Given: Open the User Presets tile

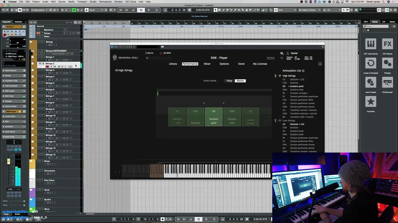Looking at the screenshot, I should pyautogui.click(x=371, y=82).
